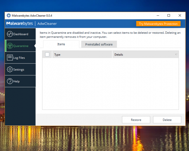189x151 pixels.
Task: Select the Quarantine biohazard icon
Action: point(10,46)
